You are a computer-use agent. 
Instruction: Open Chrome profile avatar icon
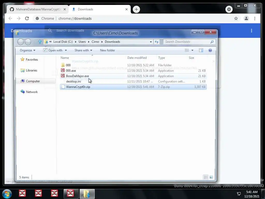(246, 18)
